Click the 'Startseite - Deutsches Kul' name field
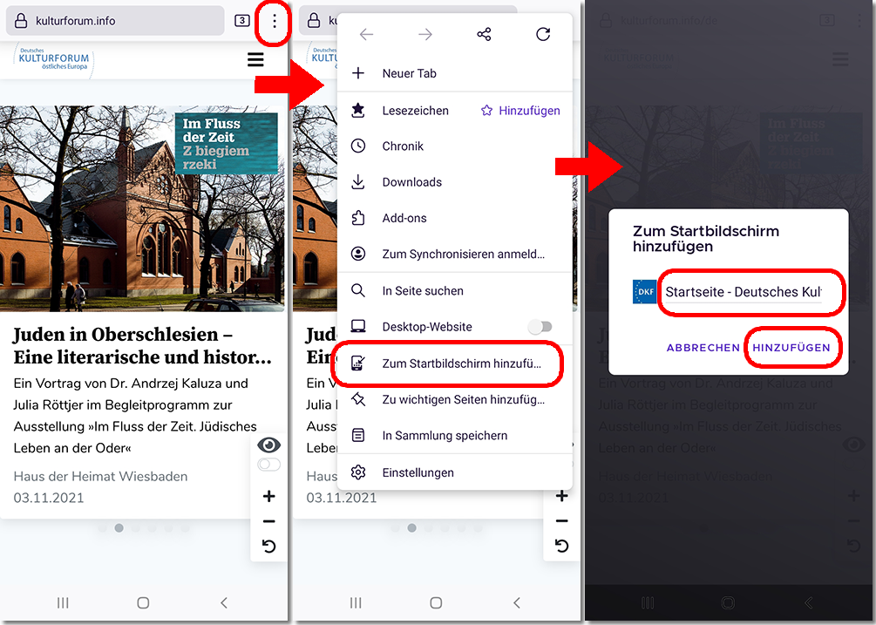Viewport: 876px width, 625px height. pos(743,292)
